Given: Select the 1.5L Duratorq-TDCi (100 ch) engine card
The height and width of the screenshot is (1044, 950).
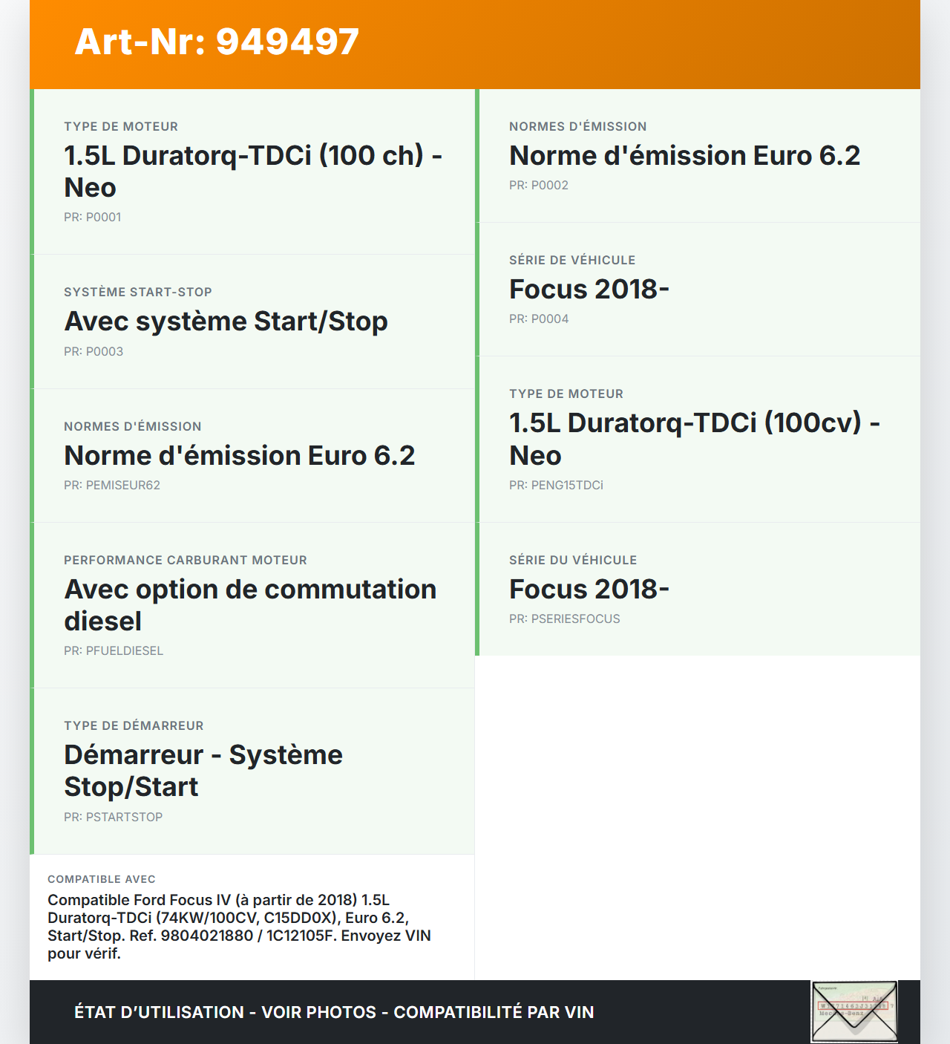Looking at the screenshot, I should pyautogui.click(x=252, y=171).
